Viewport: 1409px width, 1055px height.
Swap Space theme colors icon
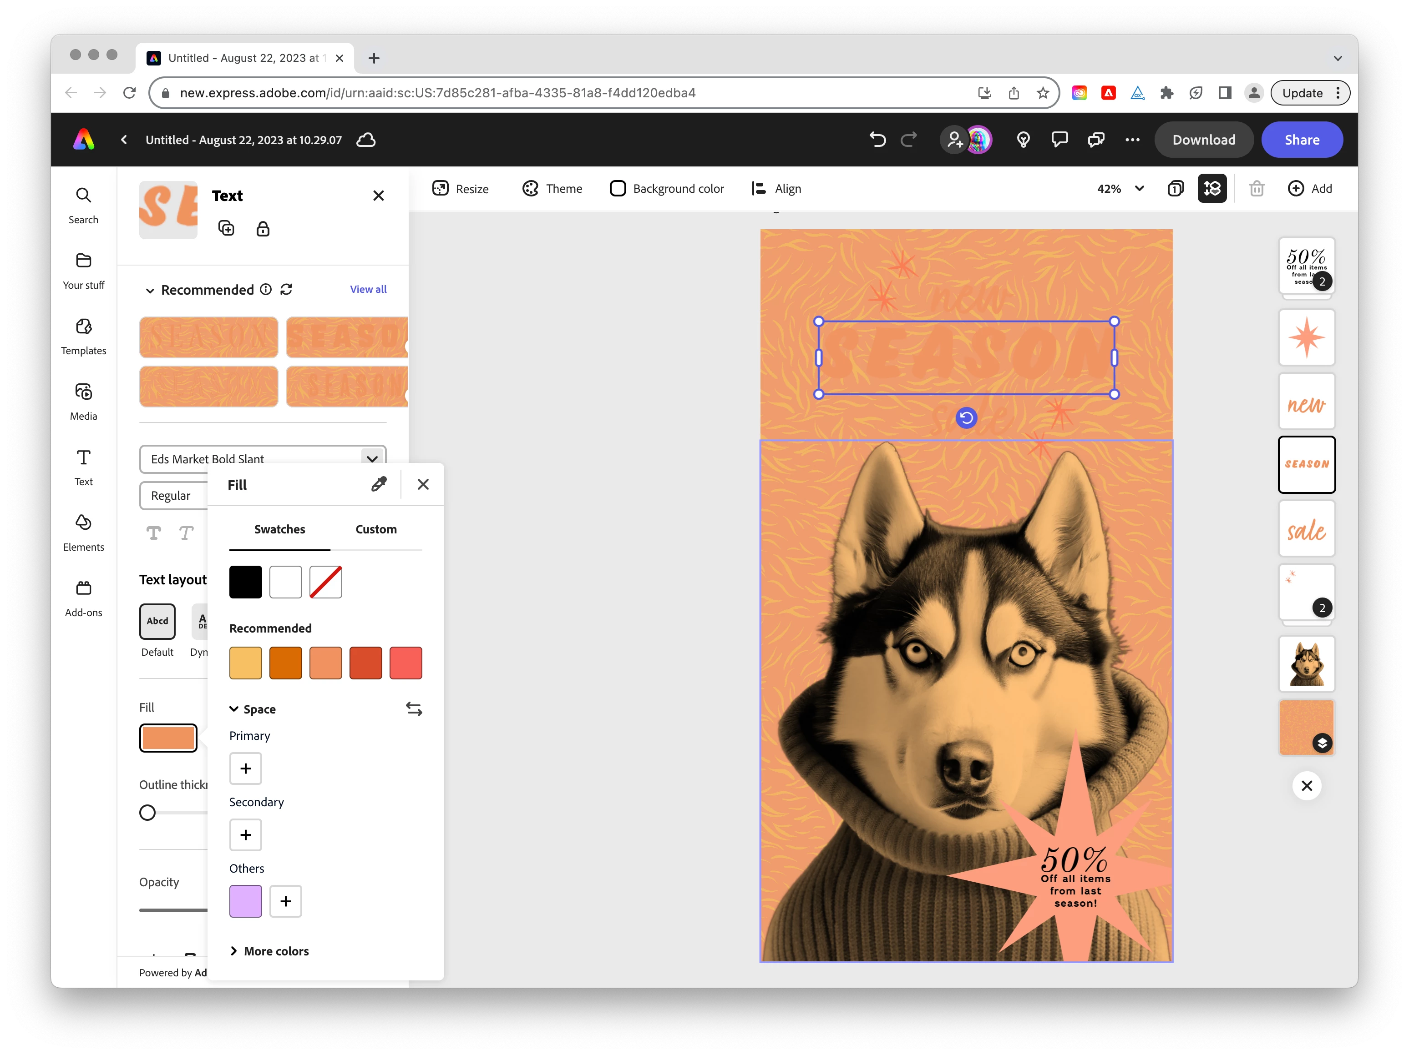[413, 709]
